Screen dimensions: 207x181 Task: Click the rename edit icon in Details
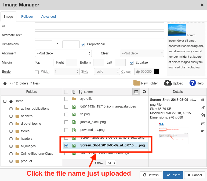(203, 108)
